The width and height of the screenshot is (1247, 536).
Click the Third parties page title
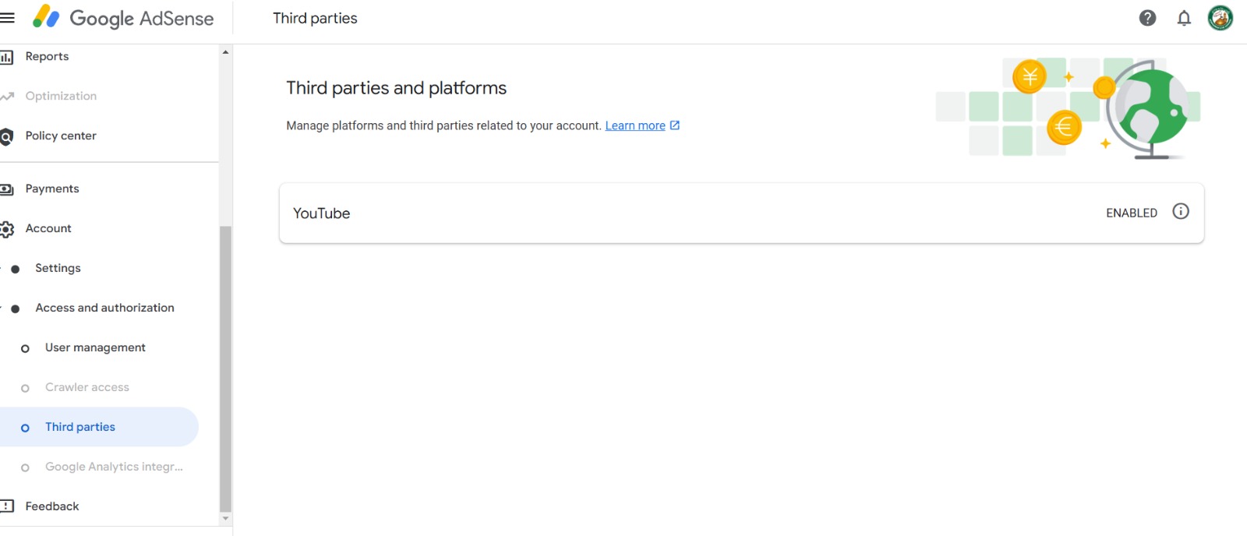315,18
